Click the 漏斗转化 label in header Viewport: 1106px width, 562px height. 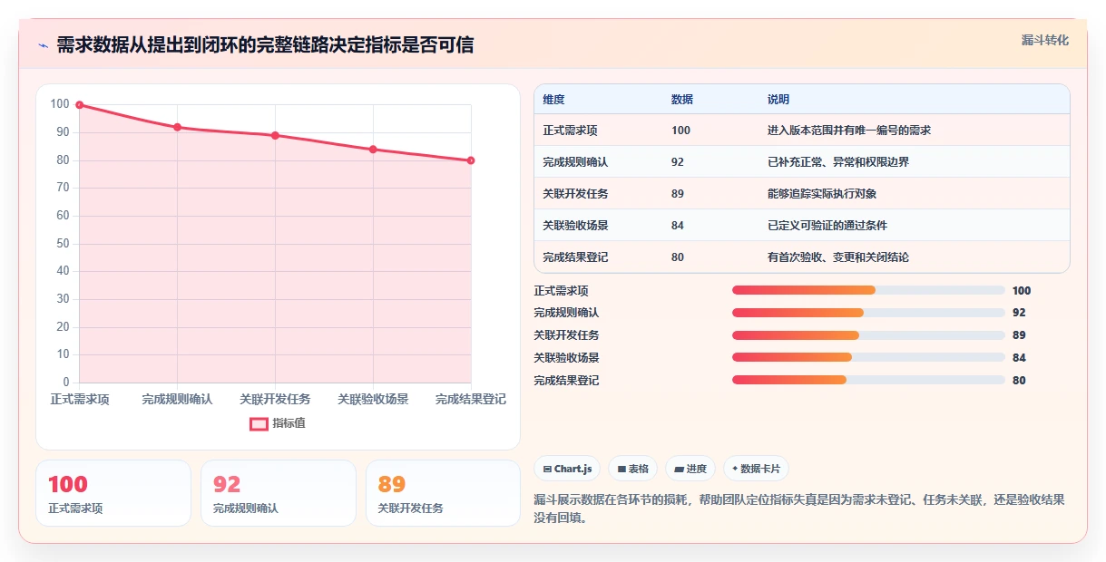click(x=1045, y=40)
